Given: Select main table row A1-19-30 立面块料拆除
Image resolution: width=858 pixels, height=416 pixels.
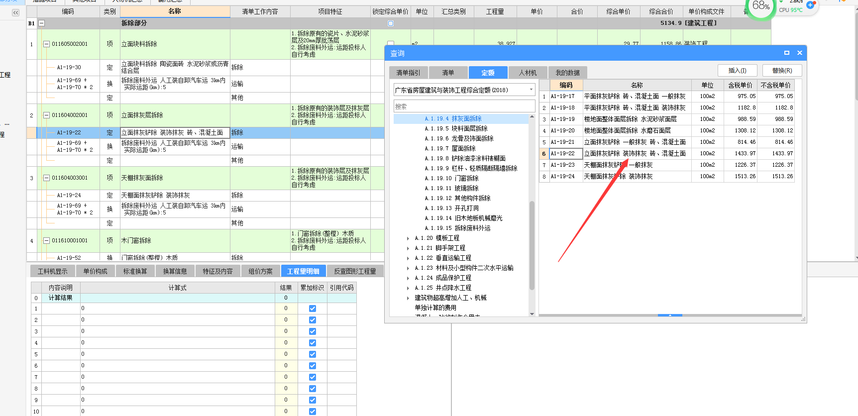Looking at the screenshot, I should [x=205, y=67].
